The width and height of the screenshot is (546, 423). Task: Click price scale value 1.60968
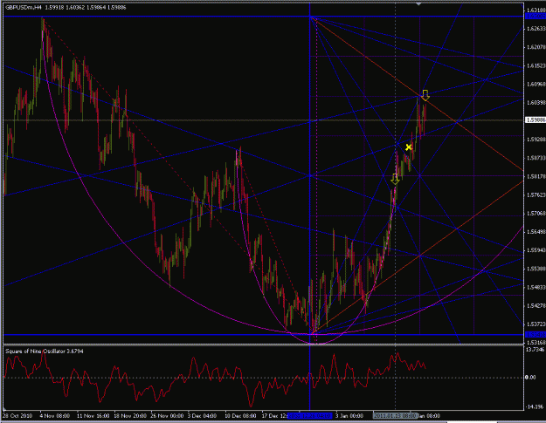pyautogui.click(x=536, y=84)
